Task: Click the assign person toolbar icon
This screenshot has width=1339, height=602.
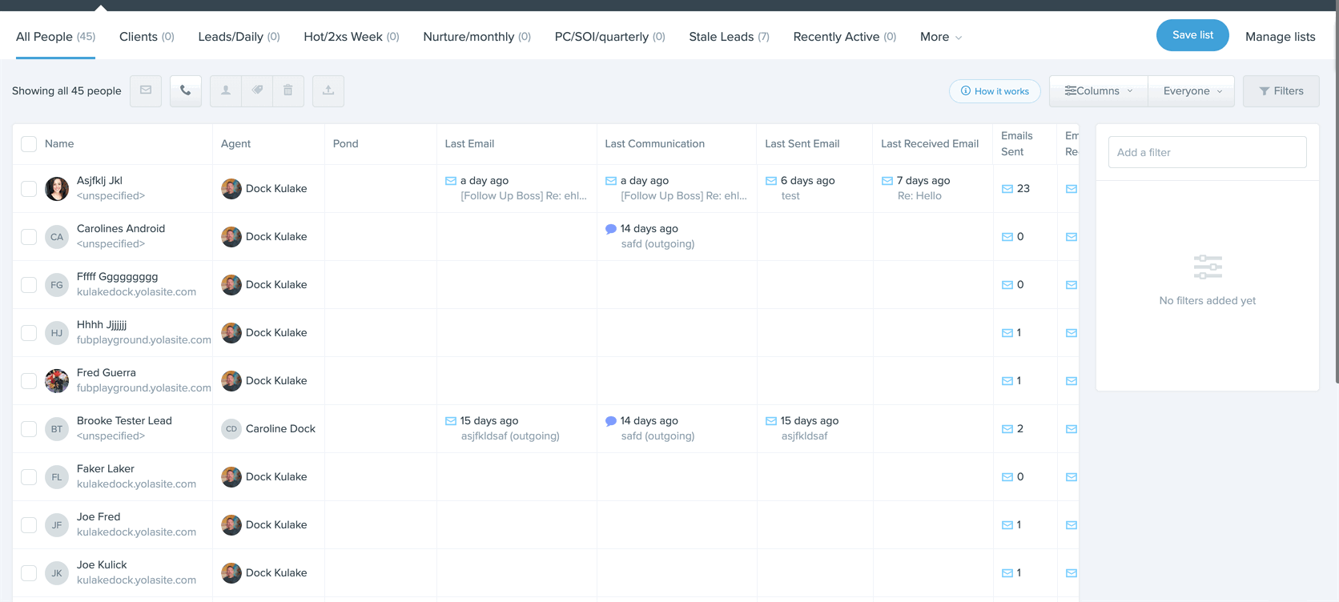Action: [226, 90]
